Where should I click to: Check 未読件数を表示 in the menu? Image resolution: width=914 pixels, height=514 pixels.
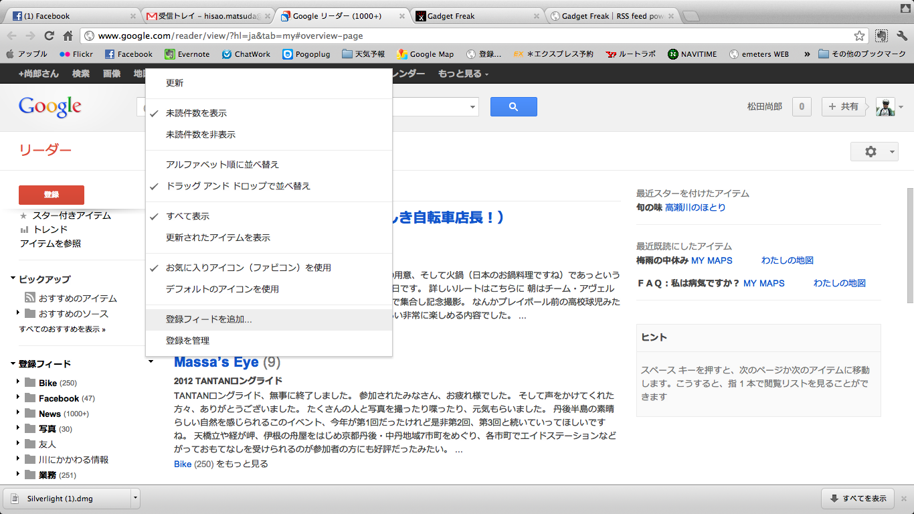coord(269,113)
